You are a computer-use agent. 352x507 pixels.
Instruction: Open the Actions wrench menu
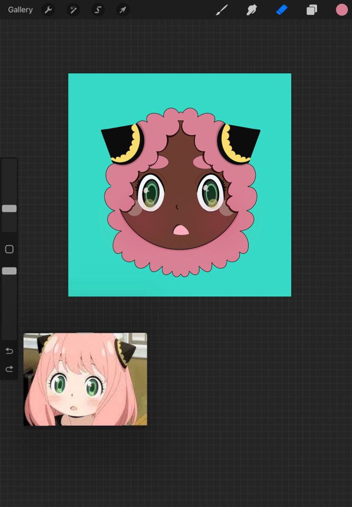(x=48, y=10)
